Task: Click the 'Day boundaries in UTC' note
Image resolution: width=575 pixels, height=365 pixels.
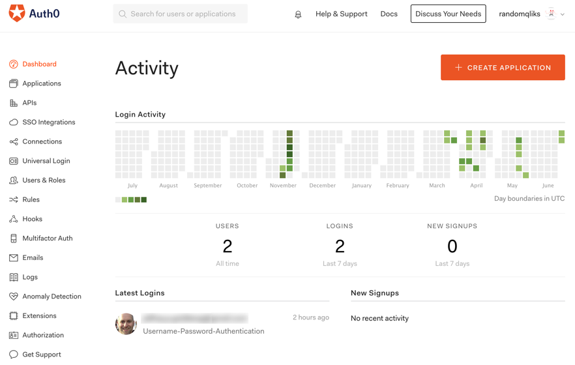Action: [x=529, y=198]
